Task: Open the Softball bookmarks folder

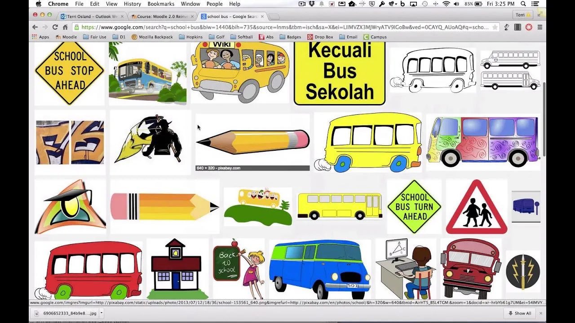Action: coord(241,37)
